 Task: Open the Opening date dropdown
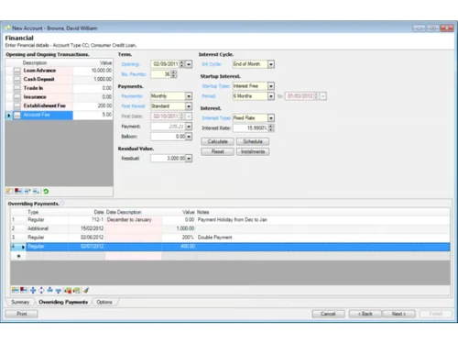(x=189, y=64)
